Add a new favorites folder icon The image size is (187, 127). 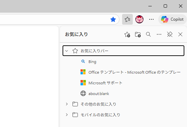[138, 35]
